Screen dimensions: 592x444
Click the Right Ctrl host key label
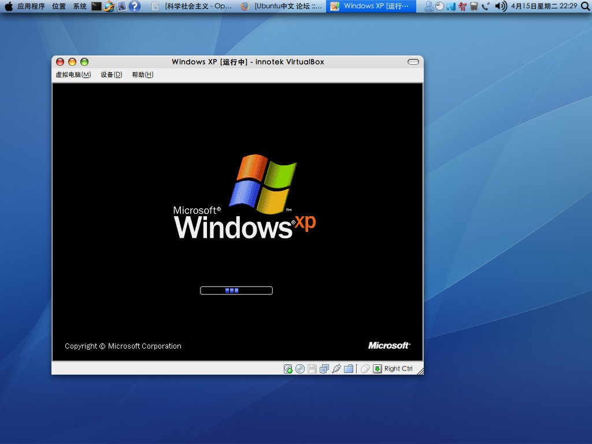[398, 369]
